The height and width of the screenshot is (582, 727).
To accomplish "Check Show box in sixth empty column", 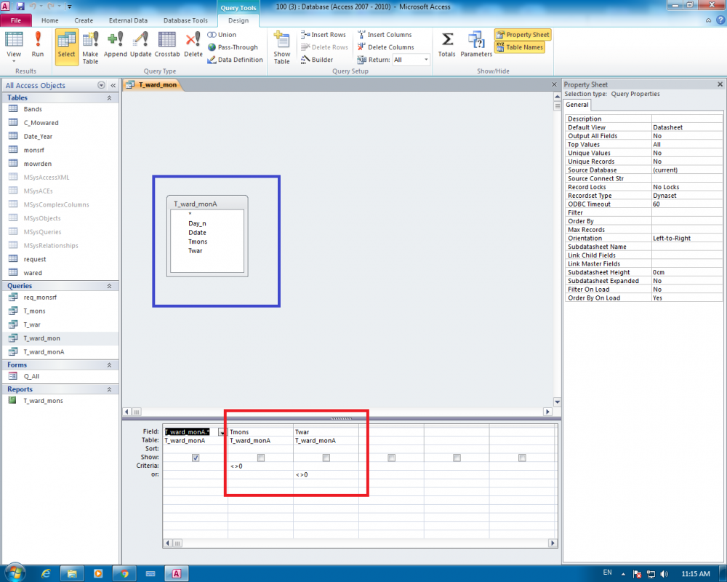I will coord(523,458).
